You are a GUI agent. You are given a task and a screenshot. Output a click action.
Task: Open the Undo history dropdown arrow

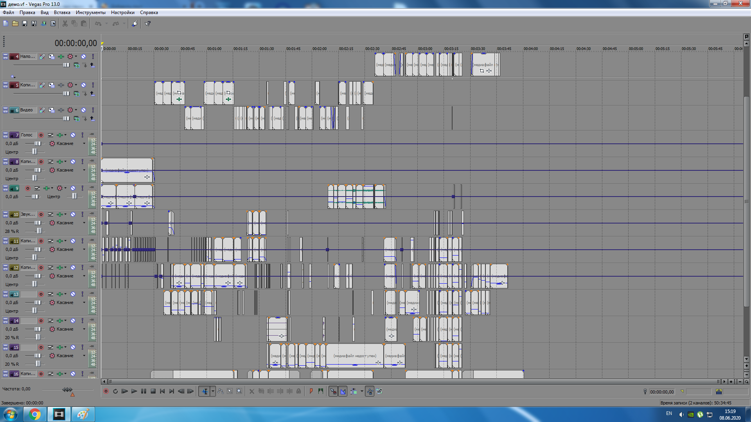(106, 23)
